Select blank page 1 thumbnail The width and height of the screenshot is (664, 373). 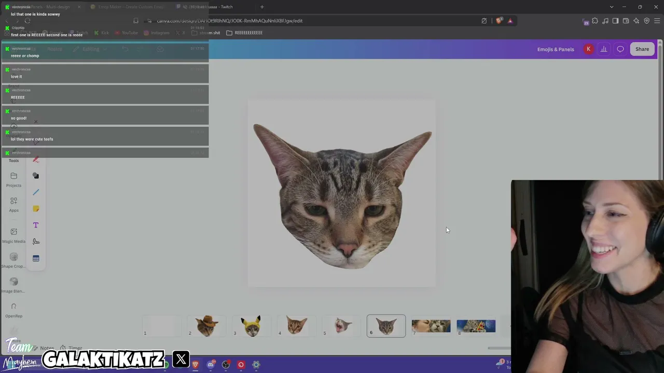coord(162,326)
